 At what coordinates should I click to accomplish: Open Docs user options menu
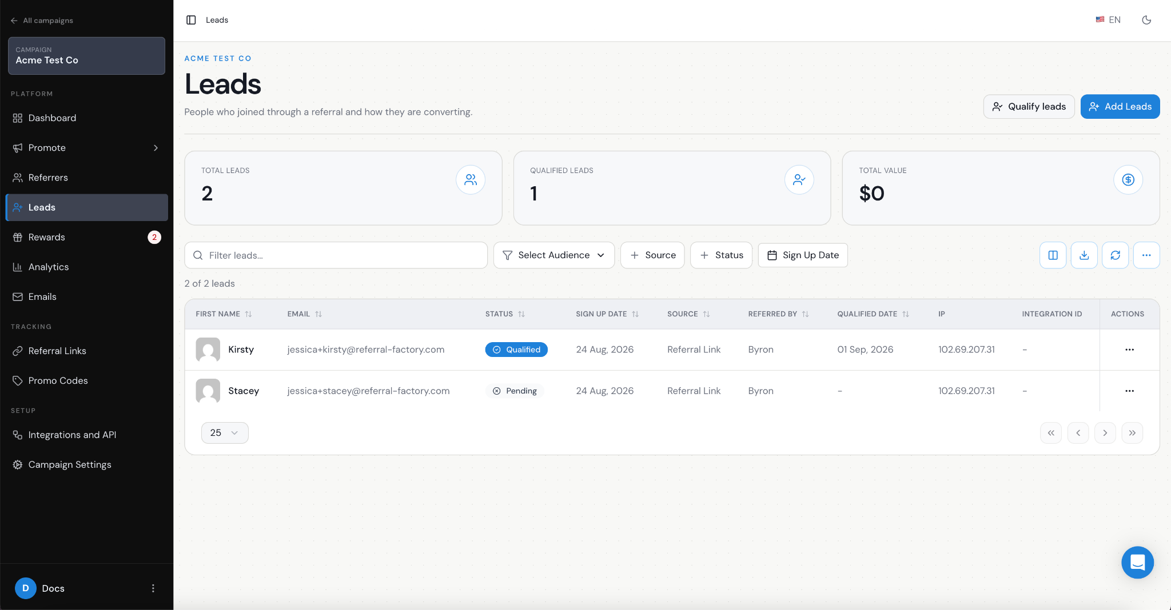click(x=153, y=588)
